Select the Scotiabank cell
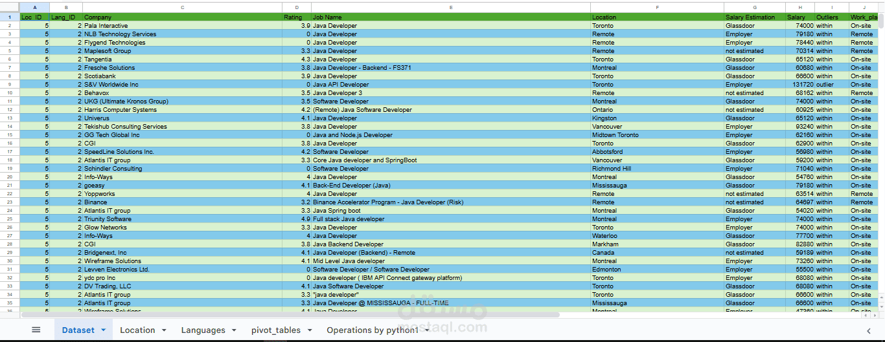The width and height of the screenshot is (885, 342). pos(183,76)
